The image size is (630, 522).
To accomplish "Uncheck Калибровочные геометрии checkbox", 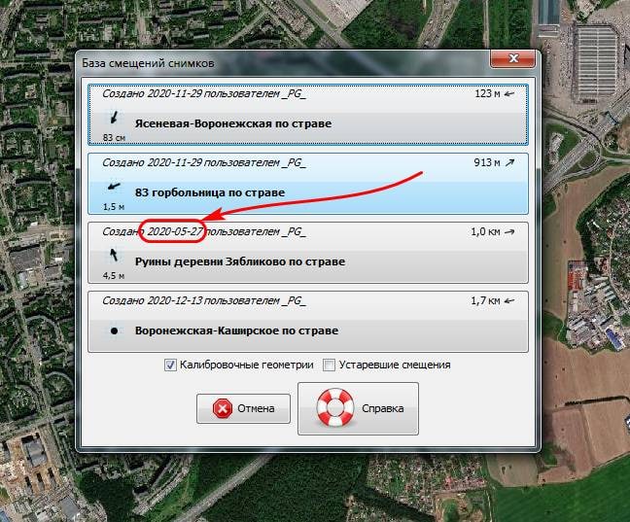I will coord(170,365).
